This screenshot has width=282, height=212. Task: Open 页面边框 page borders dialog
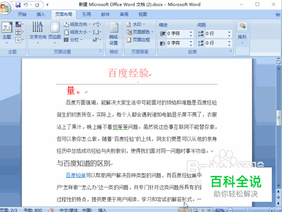pos(138,40)
